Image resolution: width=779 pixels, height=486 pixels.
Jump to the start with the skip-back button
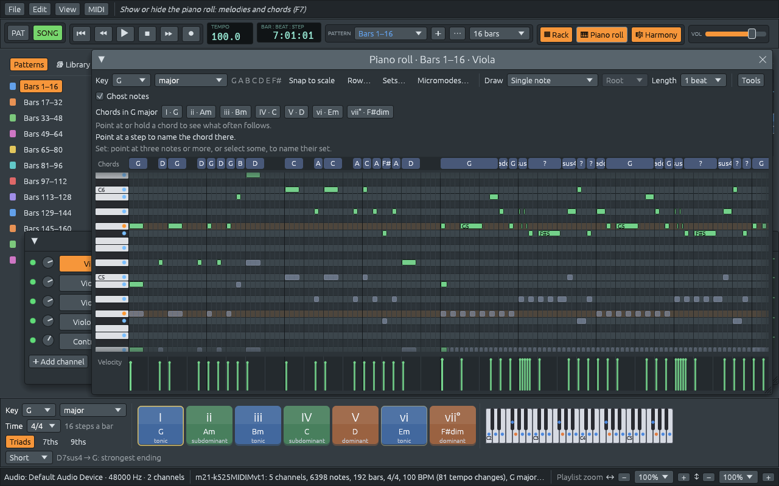[80, 33]
